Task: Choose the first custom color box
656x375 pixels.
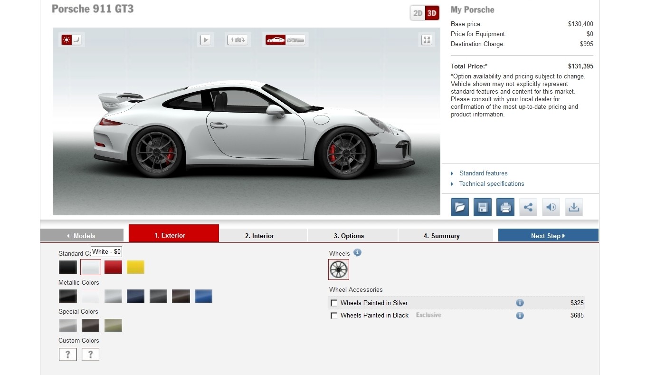Action: click(x=68, y=355)
